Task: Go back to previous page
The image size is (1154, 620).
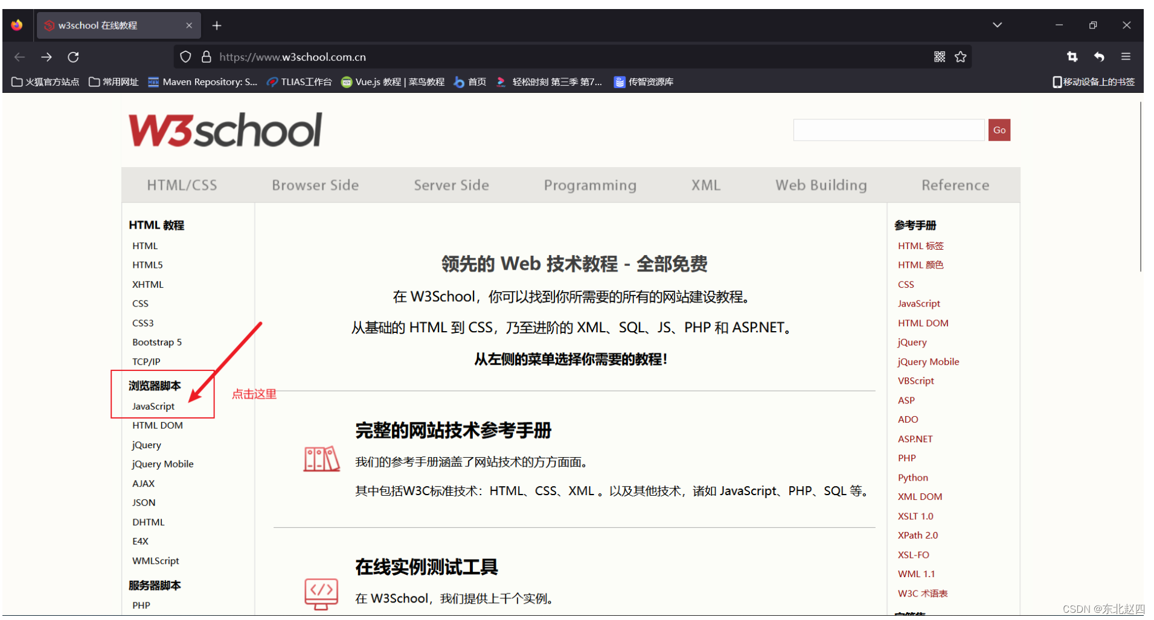Action: tap(20, 57)
